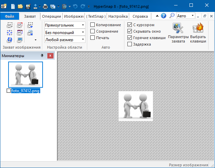Screen dimensions: 215x168
Task: Click the Выбрать клавиши button
Action: (198, 33)
